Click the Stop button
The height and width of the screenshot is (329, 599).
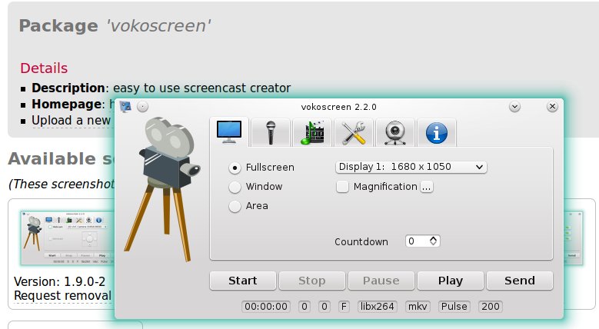point(312,281)
